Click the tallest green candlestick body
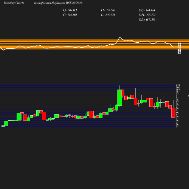 pyautogui.click(x=119, y=98)
